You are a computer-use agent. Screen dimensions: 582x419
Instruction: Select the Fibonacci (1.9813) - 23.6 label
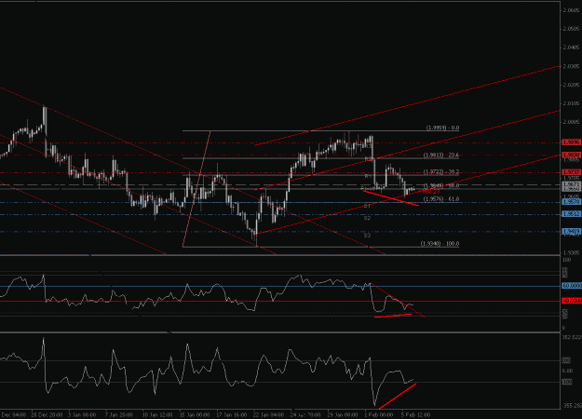coord(441,155)
